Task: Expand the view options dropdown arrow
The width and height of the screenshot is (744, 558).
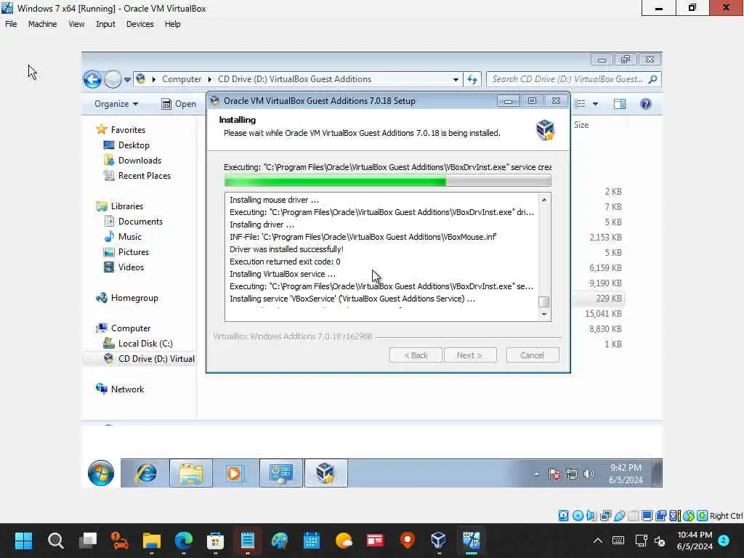Action: [x=596, y=104]
